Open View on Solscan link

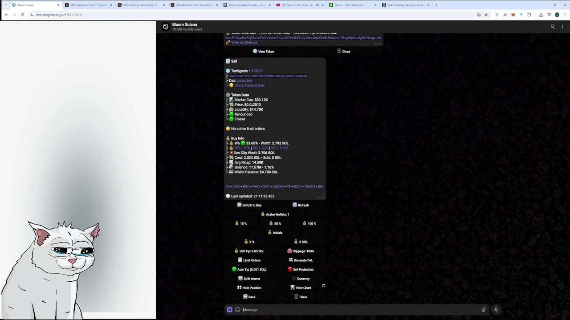[x=244, y=43]
